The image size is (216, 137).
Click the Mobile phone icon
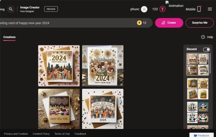pos(199,9)
